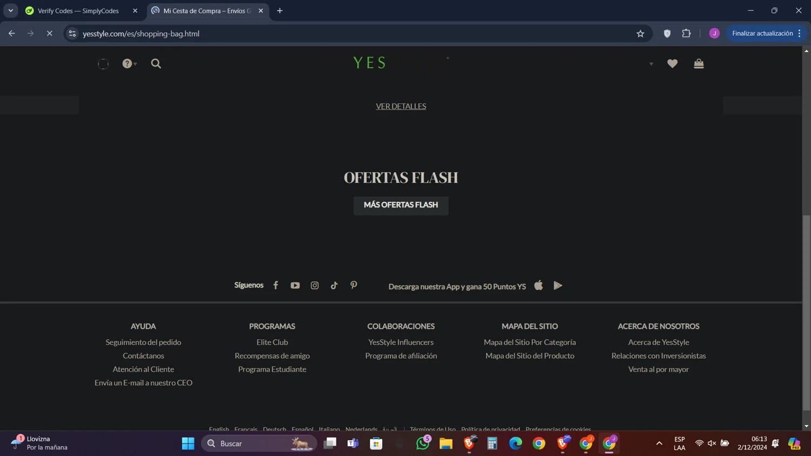This screenshot has width=811, height=456.
Task: Open WhatsApp from the taskbar
Action: (x=423, y=444)
